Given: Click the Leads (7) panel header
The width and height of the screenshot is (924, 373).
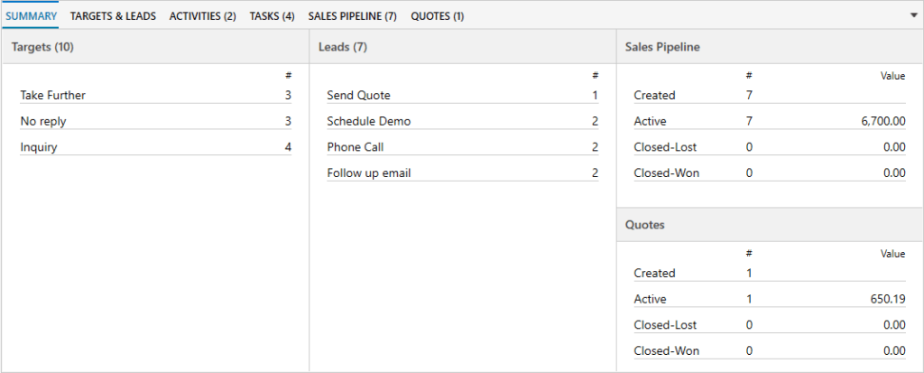Looking at the screenshot, I should point(463,47).
